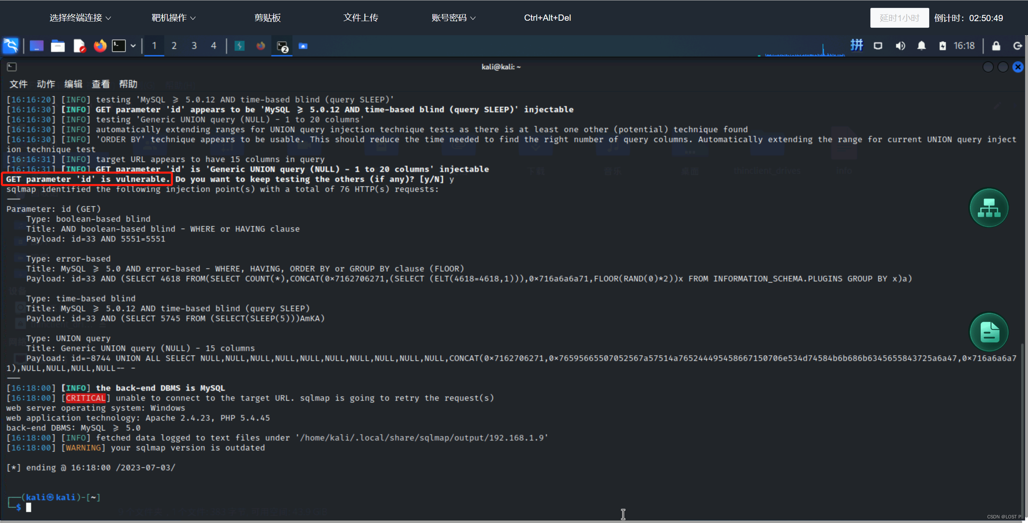Open a new terminal from the panel
Viewport: 1028px width, 523px height.
click(119, 46)
